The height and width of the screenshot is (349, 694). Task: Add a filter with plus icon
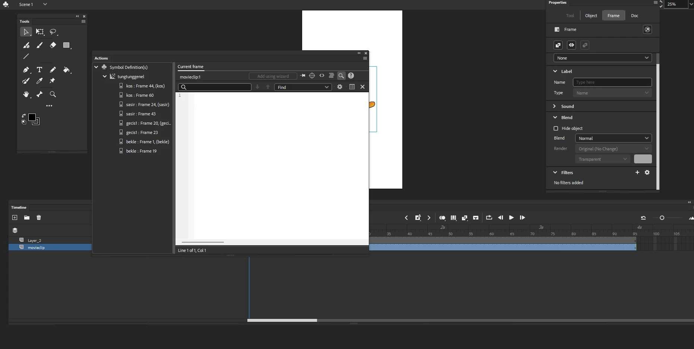point(637,172)
